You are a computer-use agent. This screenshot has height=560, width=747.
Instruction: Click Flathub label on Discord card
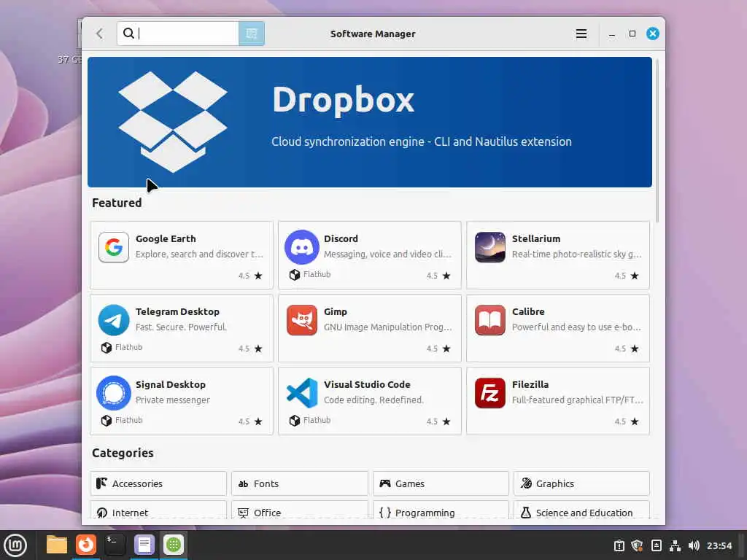(317, 274)
